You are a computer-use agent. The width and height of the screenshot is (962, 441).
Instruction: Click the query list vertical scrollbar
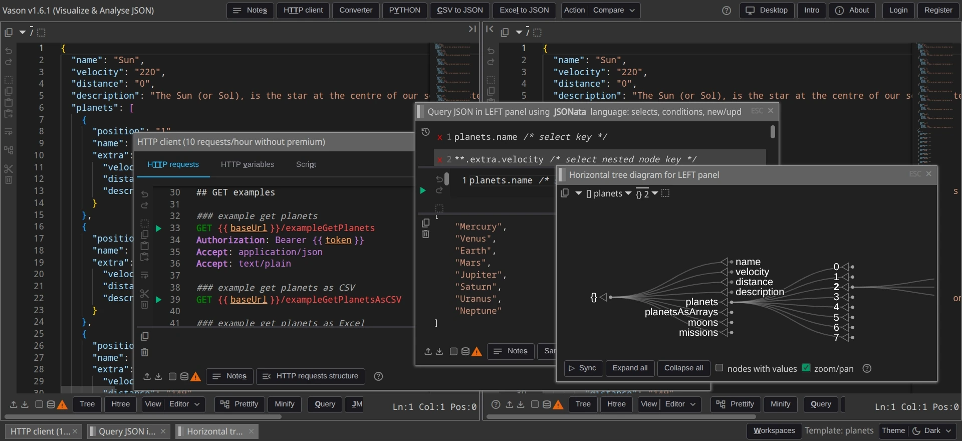coord(773,132)
